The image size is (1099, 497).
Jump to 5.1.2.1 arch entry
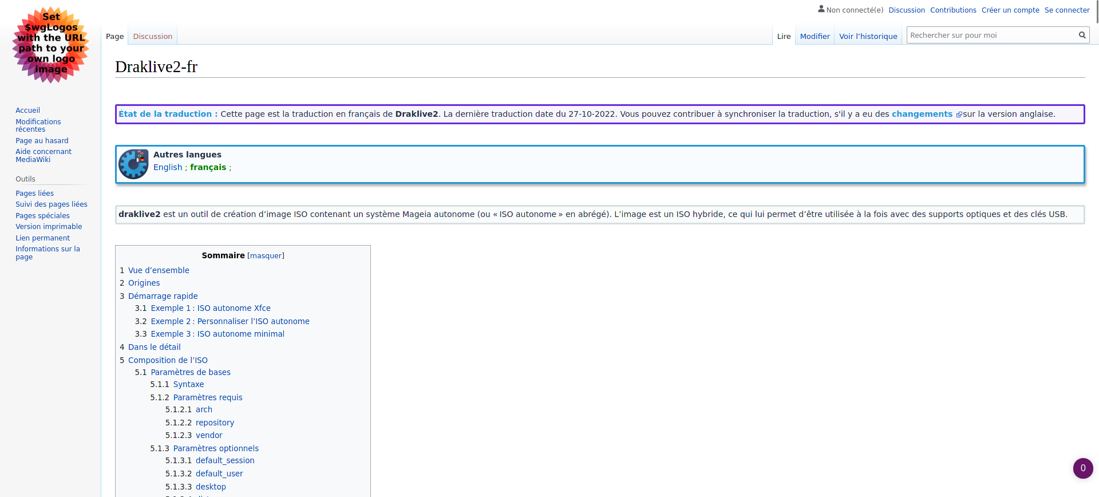click(x=189, y=409)
